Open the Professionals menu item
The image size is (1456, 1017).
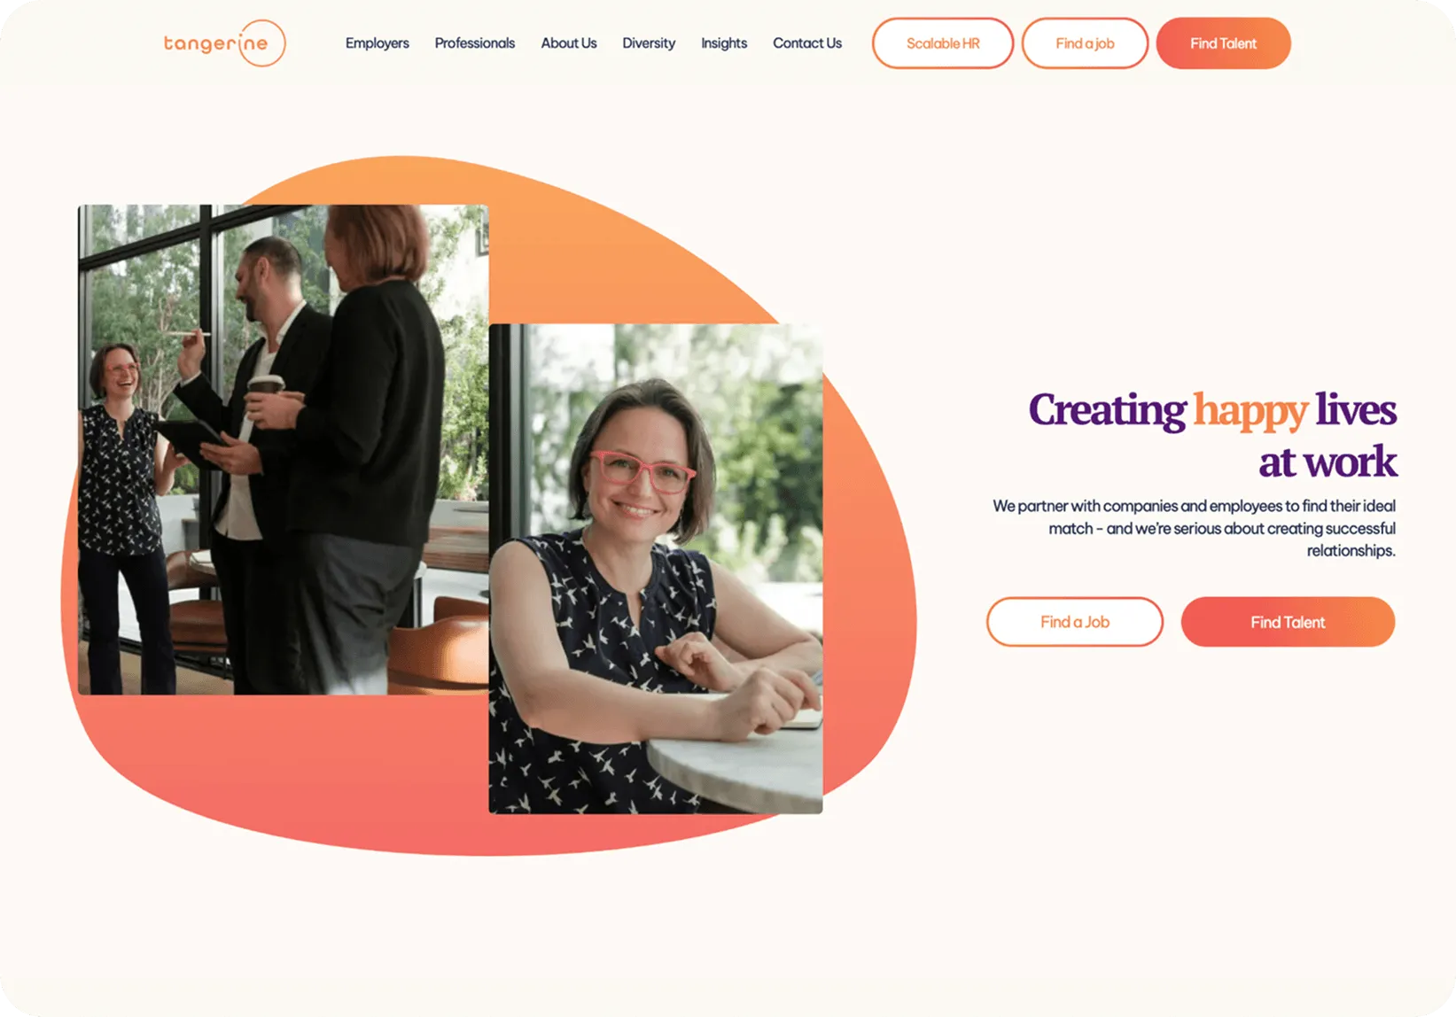pyautogui.click(x=474, y=43)
